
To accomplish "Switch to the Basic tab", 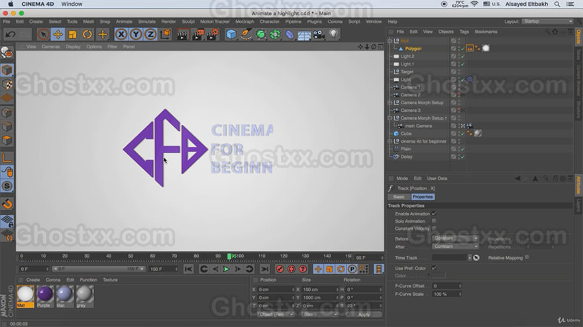I will click(399, 197).
